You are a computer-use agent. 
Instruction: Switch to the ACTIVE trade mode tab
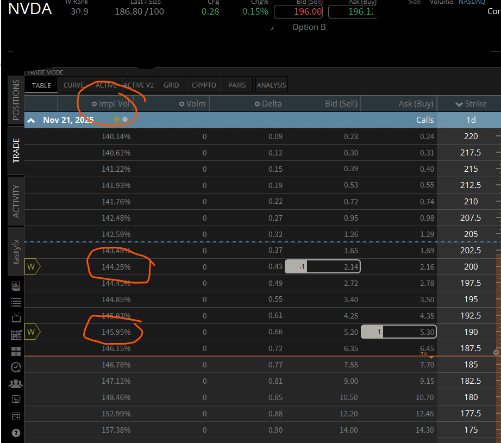click(x=106, y=85)
